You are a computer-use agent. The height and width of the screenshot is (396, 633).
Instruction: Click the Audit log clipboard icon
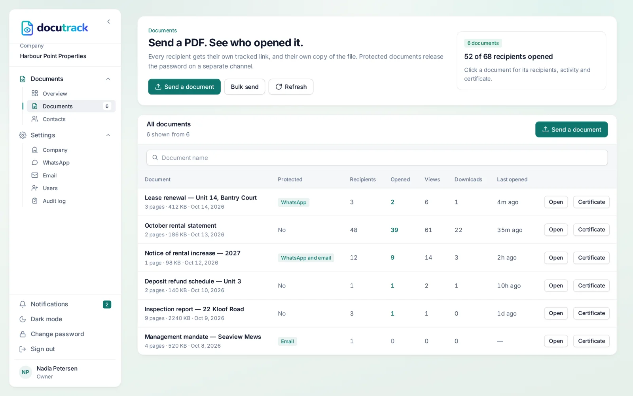35,201
